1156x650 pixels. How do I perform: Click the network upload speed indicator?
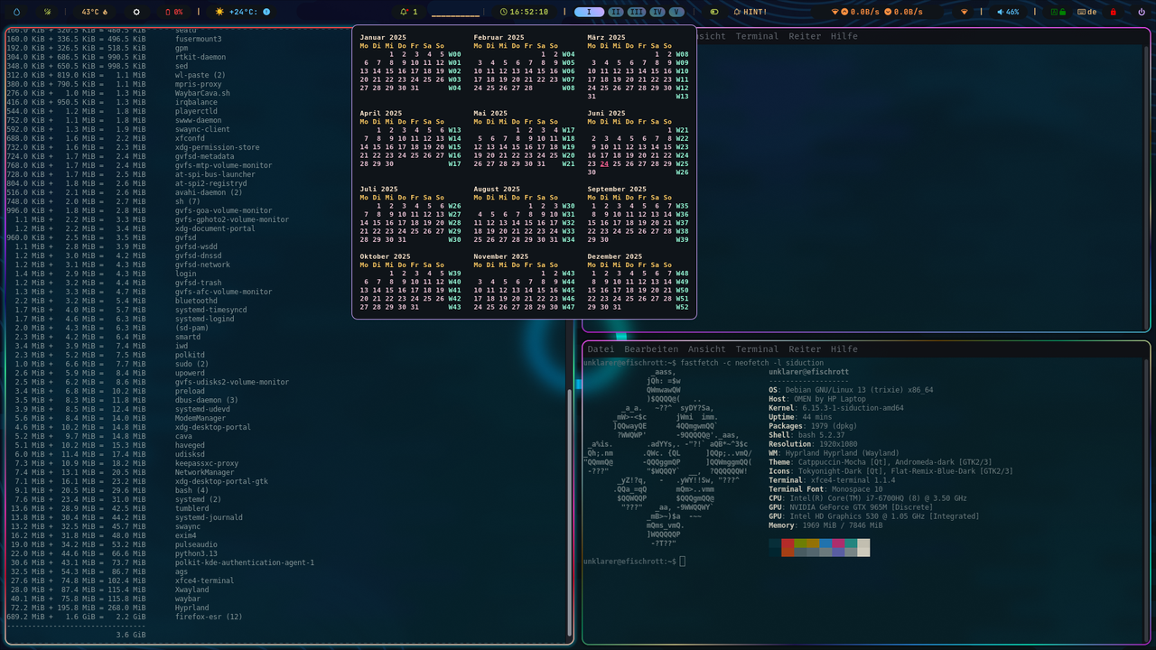[859, 12]
